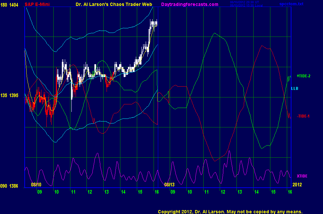Click the LLB legend label
The height and width of the screenshot is (214, 323).
[295, 89]
